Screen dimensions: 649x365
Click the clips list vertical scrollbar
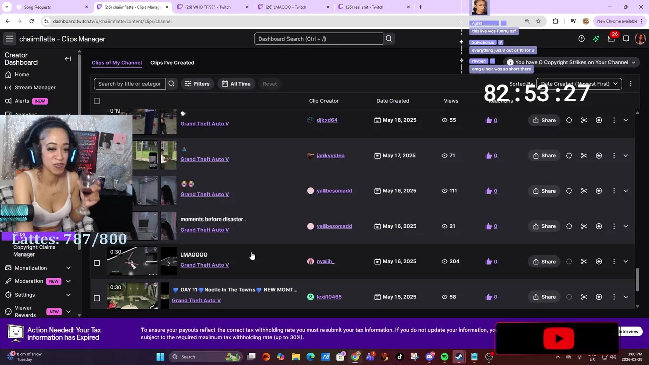[637, 280]
